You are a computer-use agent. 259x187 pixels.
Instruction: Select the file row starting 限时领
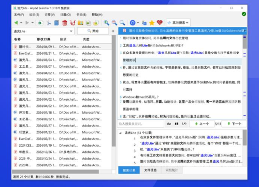point(62,46)
